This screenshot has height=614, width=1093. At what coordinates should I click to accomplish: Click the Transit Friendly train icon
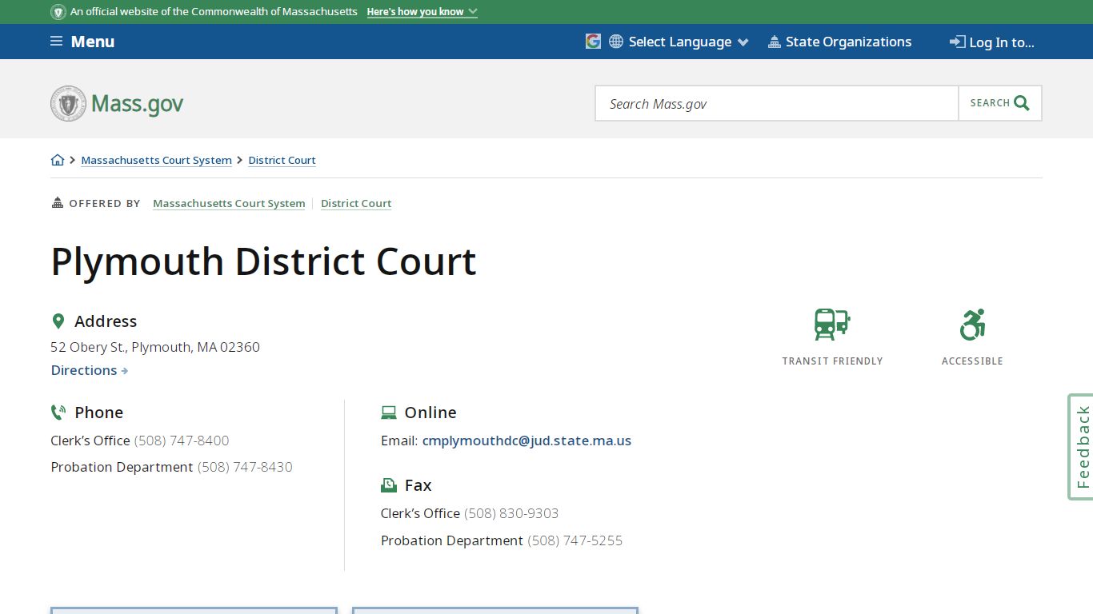[832, 325]
